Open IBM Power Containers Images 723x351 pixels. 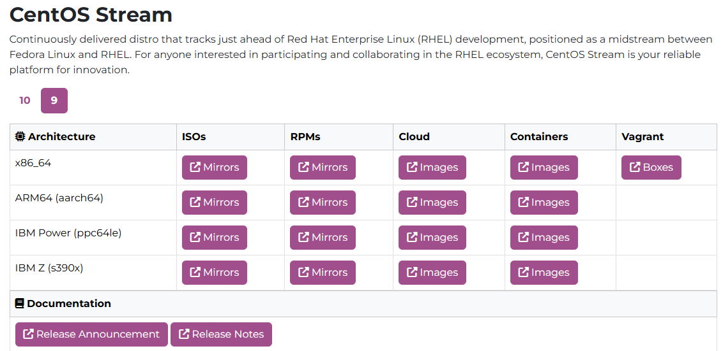(x=544, y=238)
